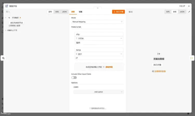
Task: Click the temp field name input
Action: (99, 50)
